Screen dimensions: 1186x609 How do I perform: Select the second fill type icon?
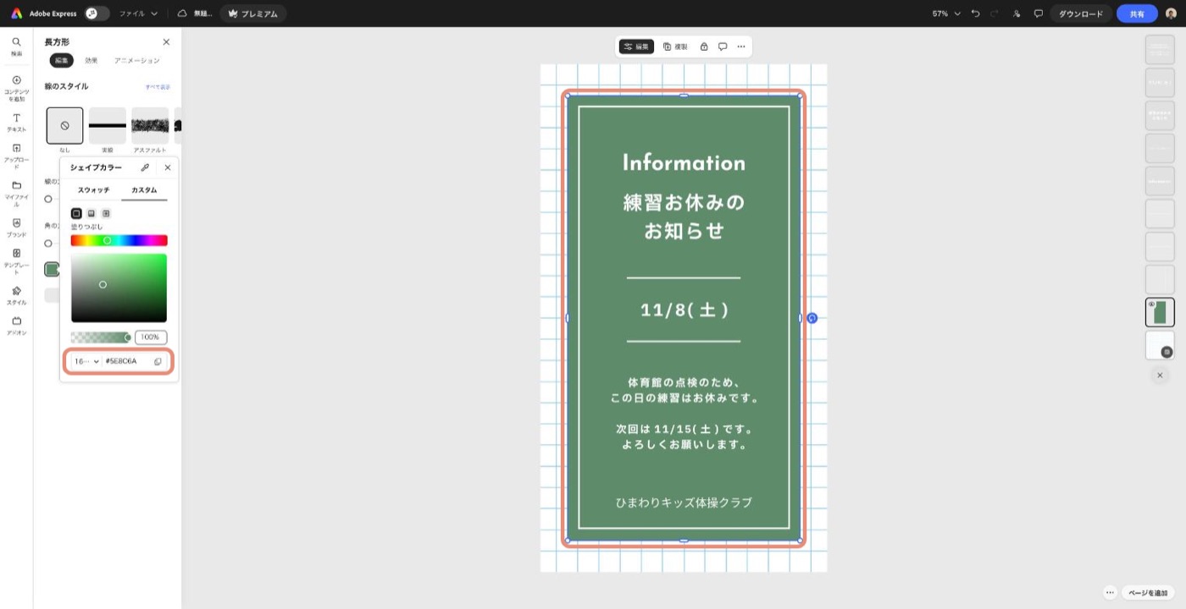[91, 213]
